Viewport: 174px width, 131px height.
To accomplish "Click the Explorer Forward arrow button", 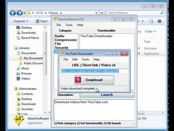I will pyautogui.click(x=20, y=13).
